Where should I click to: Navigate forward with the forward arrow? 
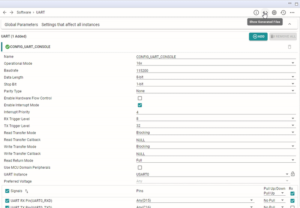(11, 12)
